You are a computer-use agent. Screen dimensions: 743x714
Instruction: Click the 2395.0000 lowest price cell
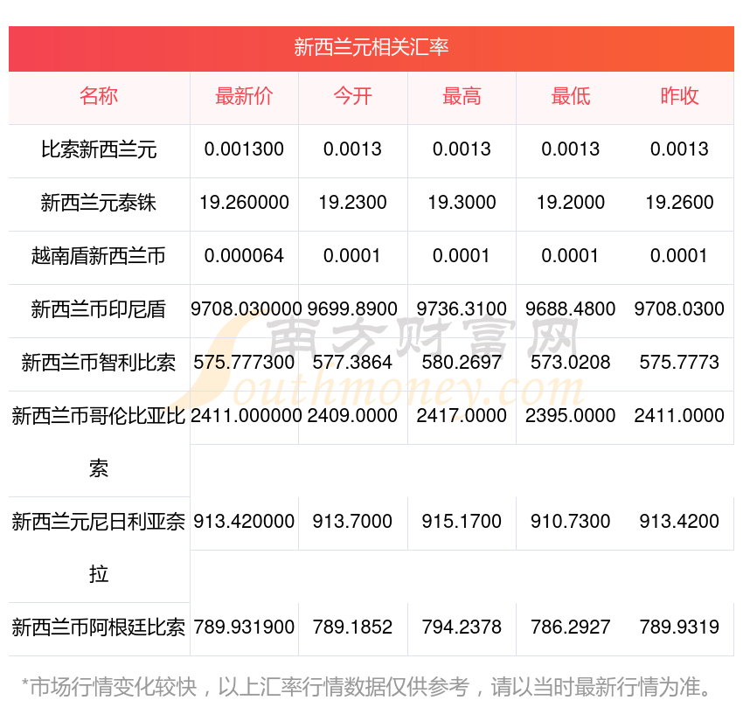tap(571, 415)
